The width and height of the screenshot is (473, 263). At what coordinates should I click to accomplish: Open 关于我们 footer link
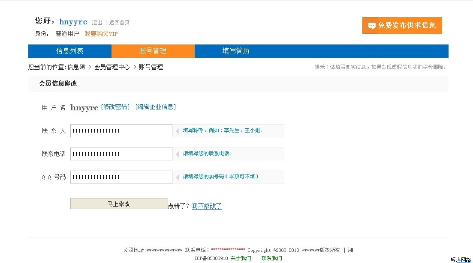(x=241, y=258)
